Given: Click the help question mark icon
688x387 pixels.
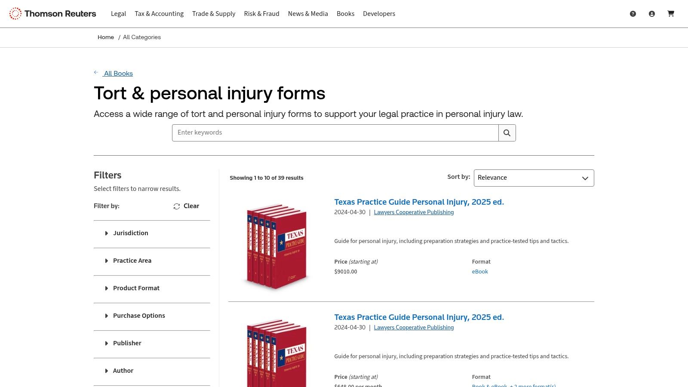Looking at the screenshot, I should [x=633, y=13].
